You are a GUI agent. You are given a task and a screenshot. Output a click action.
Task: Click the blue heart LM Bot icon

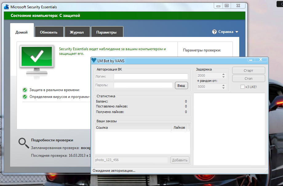94,61
